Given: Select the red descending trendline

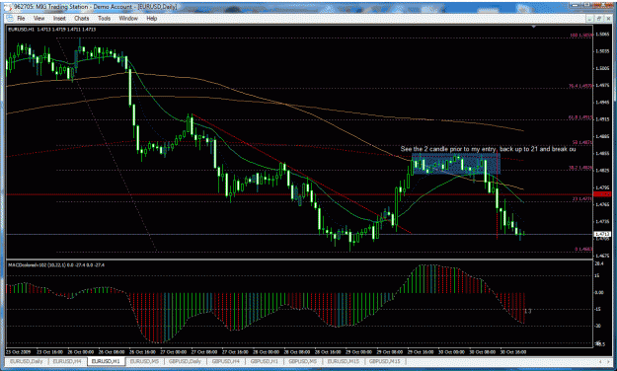Looking at the screenshot, I should 302,174.
